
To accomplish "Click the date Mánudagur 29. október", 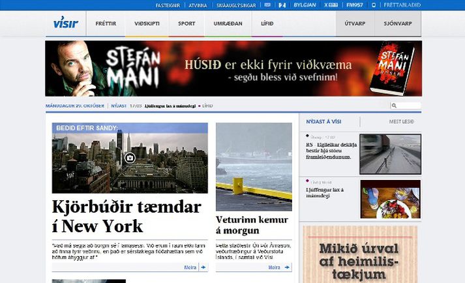I will (x=75, y=106).
